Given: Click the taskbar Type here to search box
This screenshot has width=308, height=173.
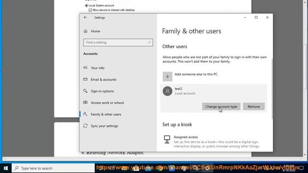Looking at the screenshot, I should (x=53, y=168).
